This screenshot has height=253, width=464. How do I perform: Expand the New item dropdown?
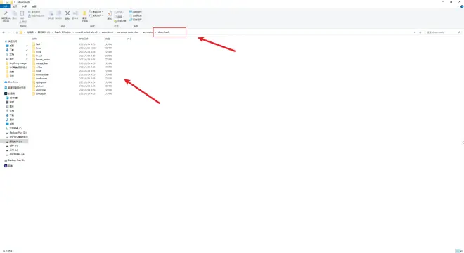coord(96,12)
